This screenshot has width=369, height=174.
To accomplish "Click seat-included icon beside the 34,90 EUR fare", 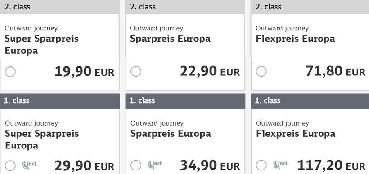I will tap(155, 165).
